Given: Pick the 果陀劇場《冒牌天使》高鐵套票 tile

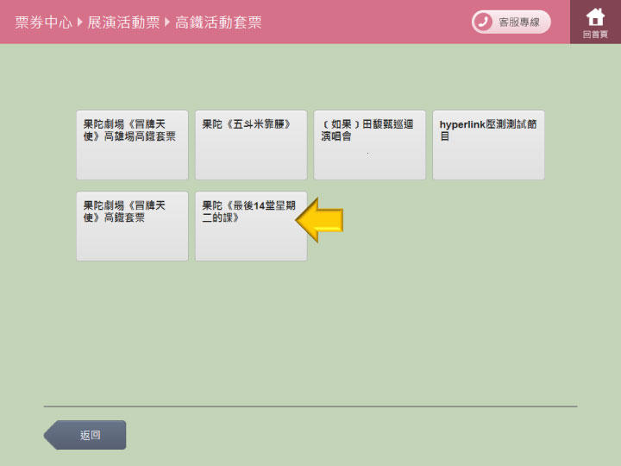Looking at the screenshot, I should pos(132,226).
